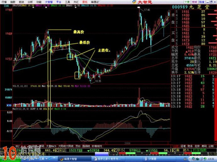Click the 日线 period label
This screenshot has width=217, height=162.
[6, 6]
